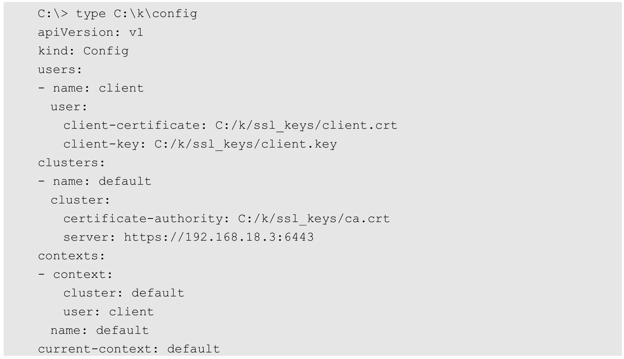Click the ca.crt file path
624x359 pixels.
(314, 218)
